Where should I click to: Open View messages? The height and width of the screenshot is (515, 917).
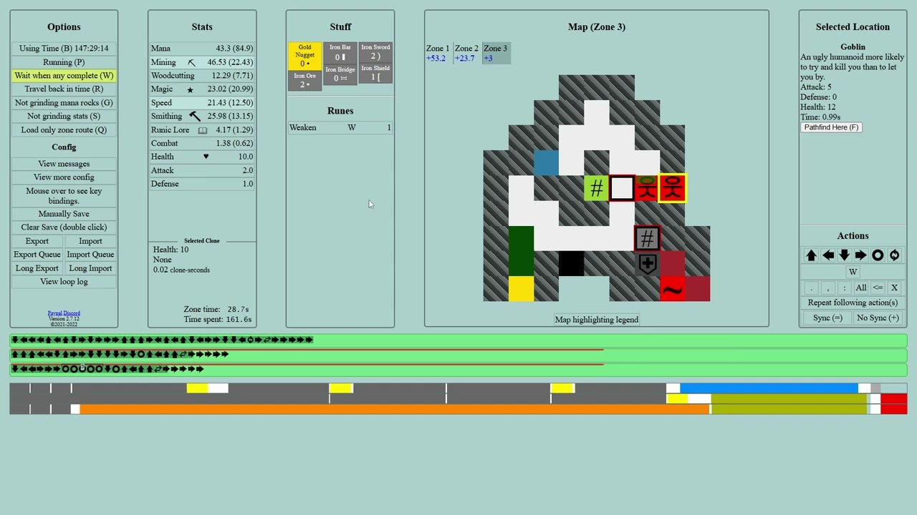(x=64, y=164)
